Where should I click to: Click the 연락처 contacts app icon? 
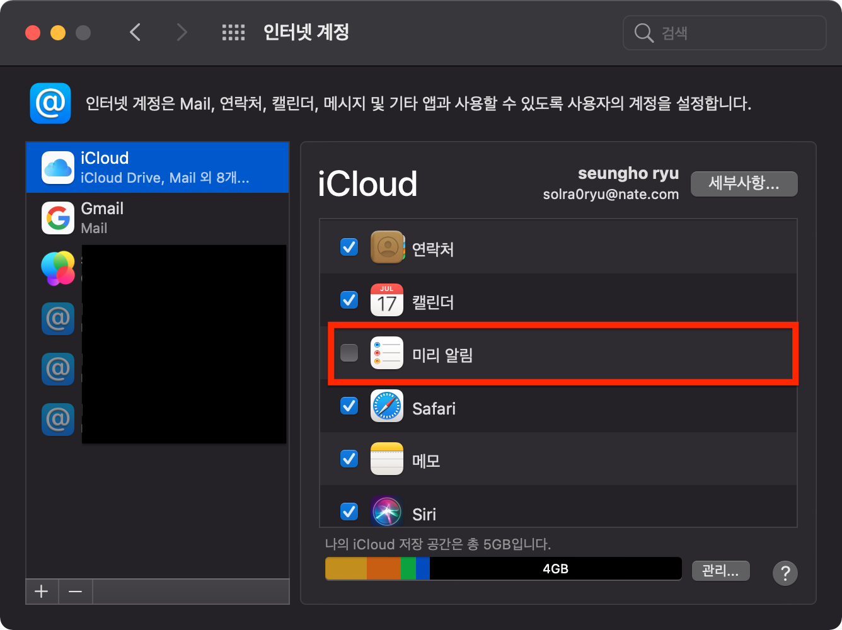[x=387, y=247]
